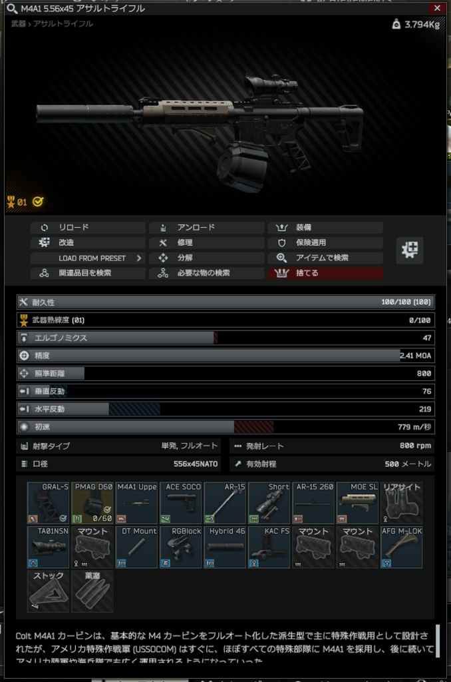The height and width of the screenshot is (682, 451).
Task: Click the AFG M-LOK foregrip slot
Action: click(402, 547)
